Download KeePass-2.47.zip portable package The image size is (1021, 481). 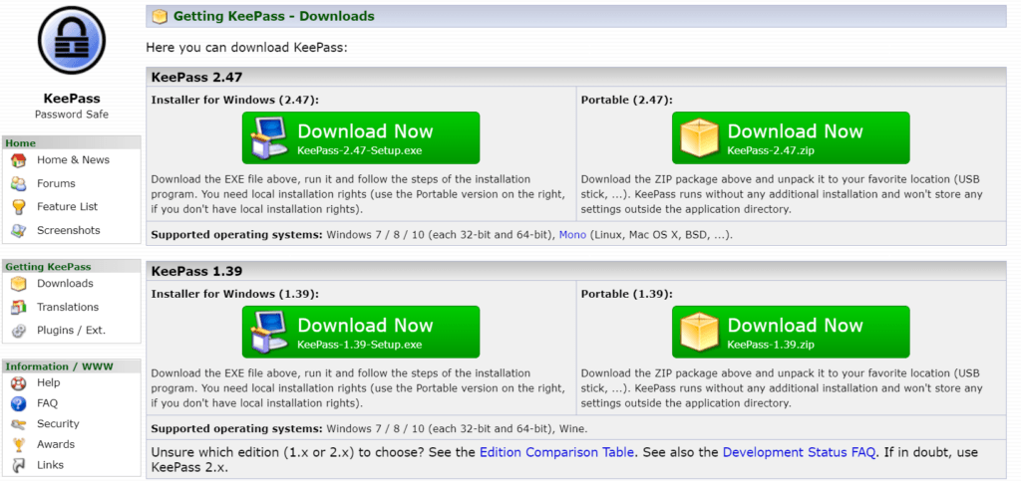point(791,137)
